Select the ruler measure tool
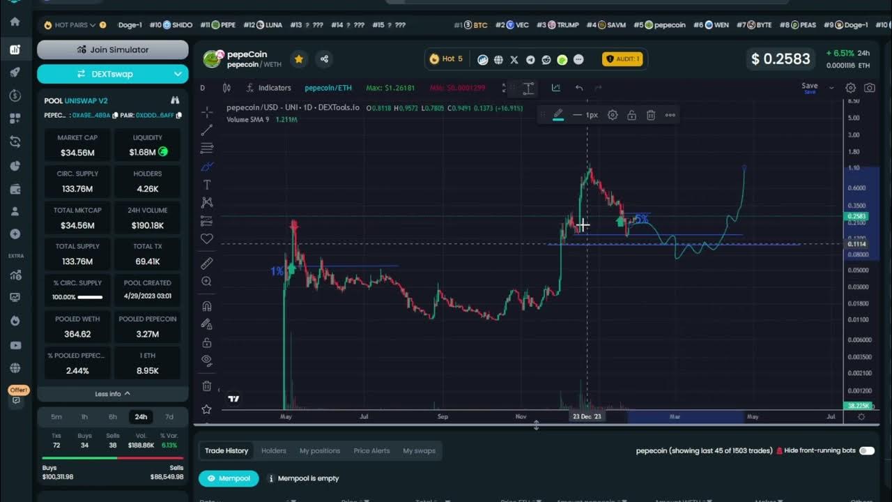The image size is (892, 502). [207, 264]
